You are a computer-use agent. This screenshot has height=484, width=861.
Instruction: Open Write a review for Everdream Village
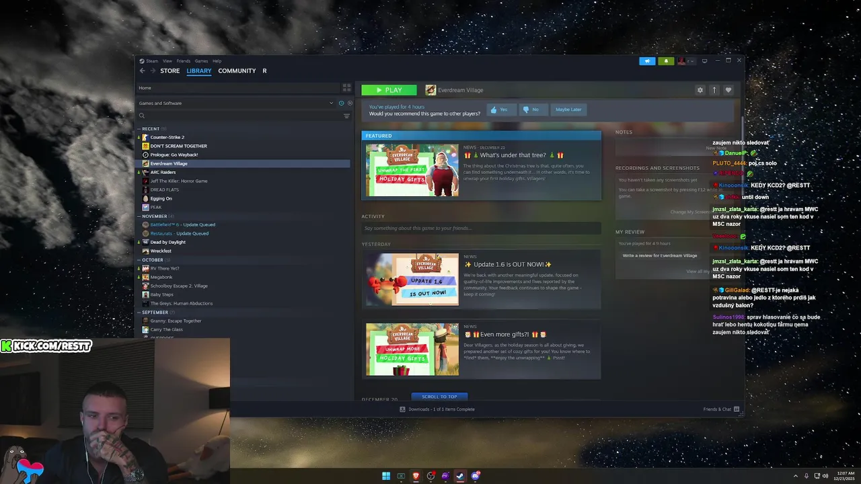click(x=660, y=255)
